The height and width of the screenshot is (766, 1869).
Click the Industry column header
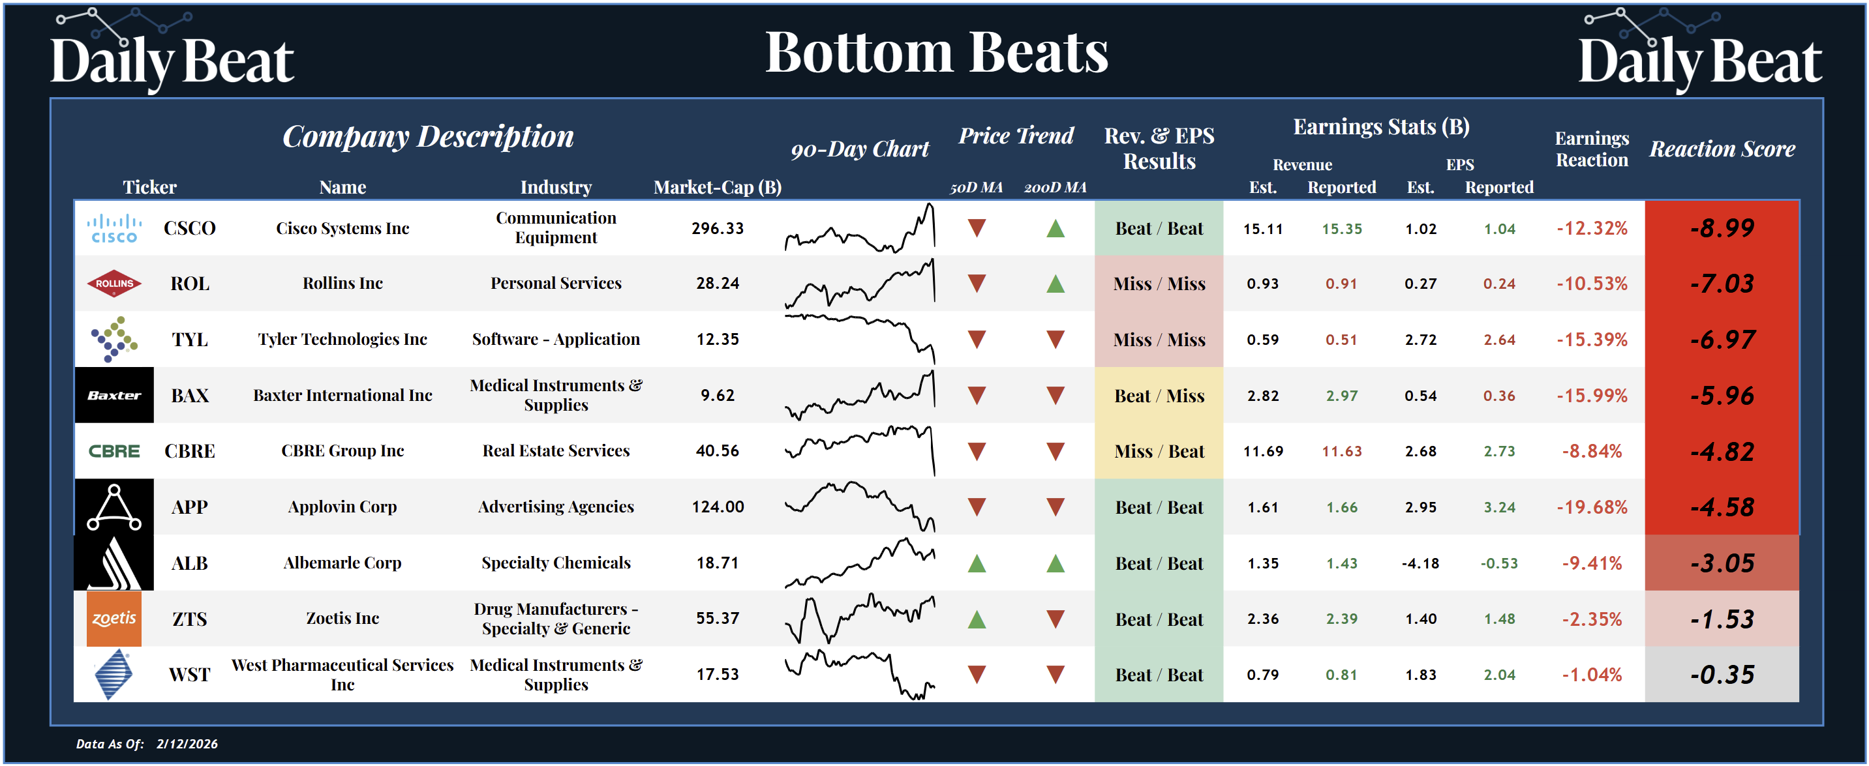(556, 187)
